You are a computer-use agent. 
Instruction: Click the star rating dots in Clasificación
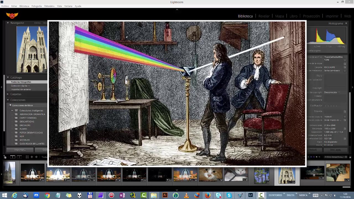(331, 106)
